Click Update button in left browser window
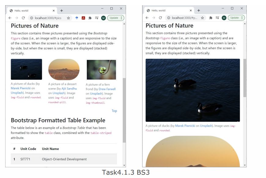The image size is (266, 178). [x=114, y=18]
